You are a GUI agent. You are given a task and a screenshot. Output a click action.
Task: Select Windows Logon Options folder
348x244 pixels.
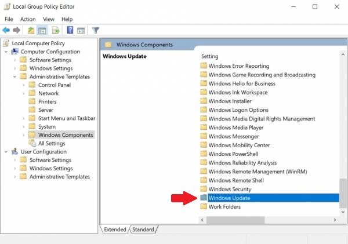[x=238, y=110]
